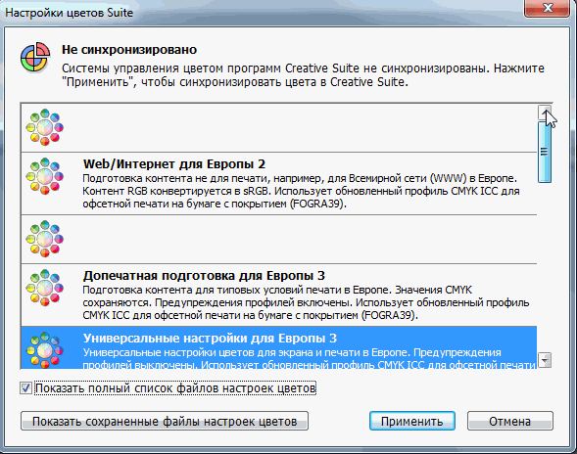Screen dimensions: 577x454
Task: Select the Web/Интернет для Европы 2 preset
Action: coord(279,183)
